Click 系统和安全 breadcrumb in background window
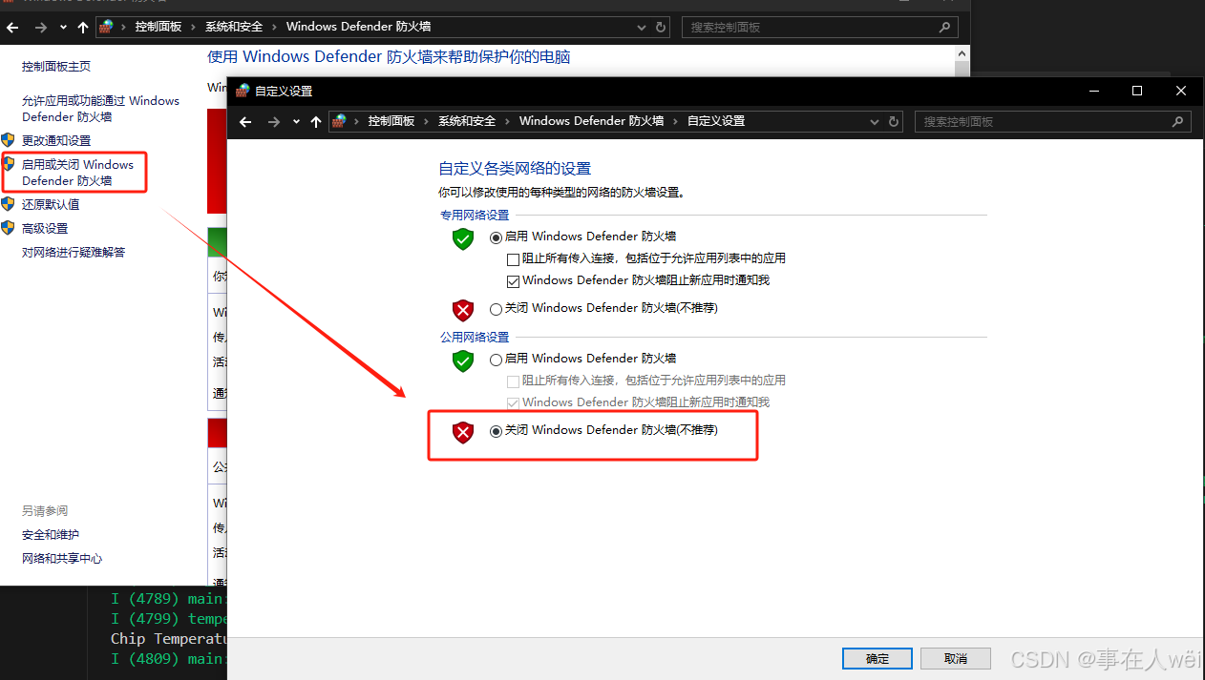This screenshot has height=680, width=1205. 234,27
